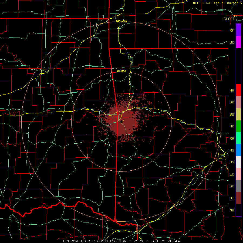The height and width of the screenshot is (243, 243).
Task: Click the Hydrometeor Classification KSRX title caption
Action: click(x=121, y=241)
